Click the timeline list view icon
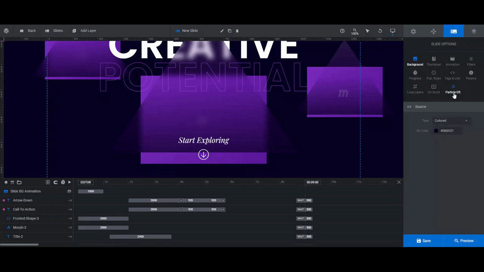484x272 pixels. 12,182
